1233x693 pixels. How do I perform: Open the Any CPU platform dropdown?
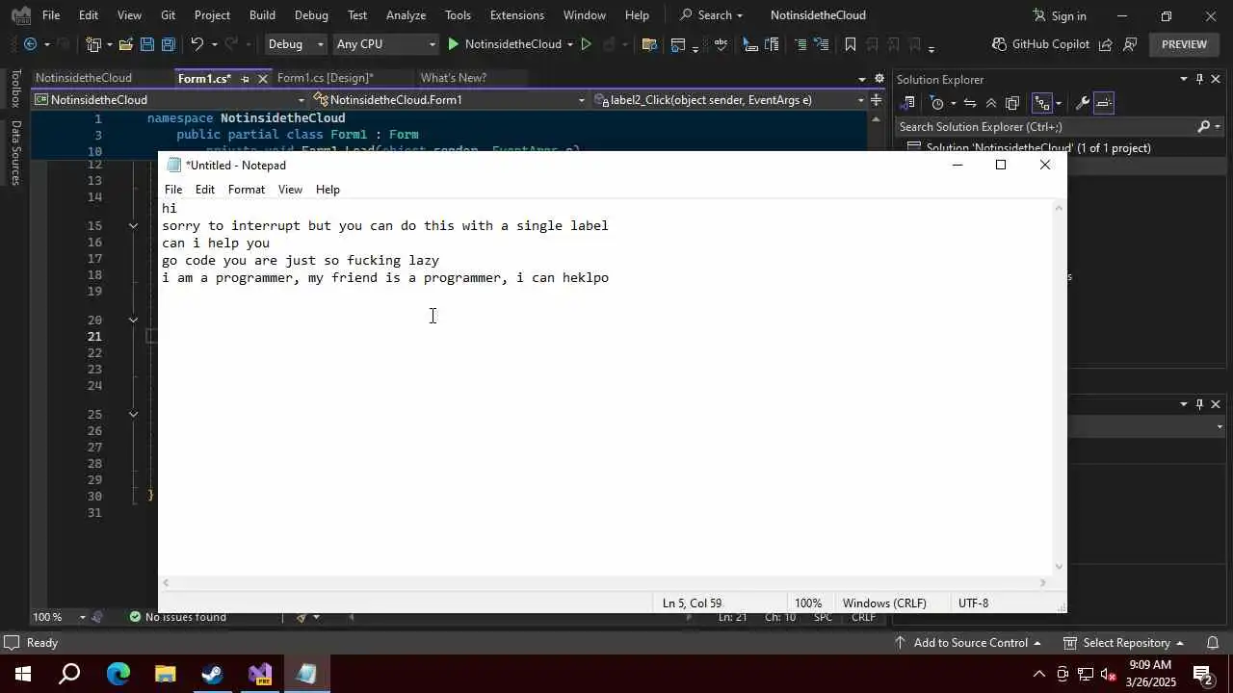click(x=385, y=44)
